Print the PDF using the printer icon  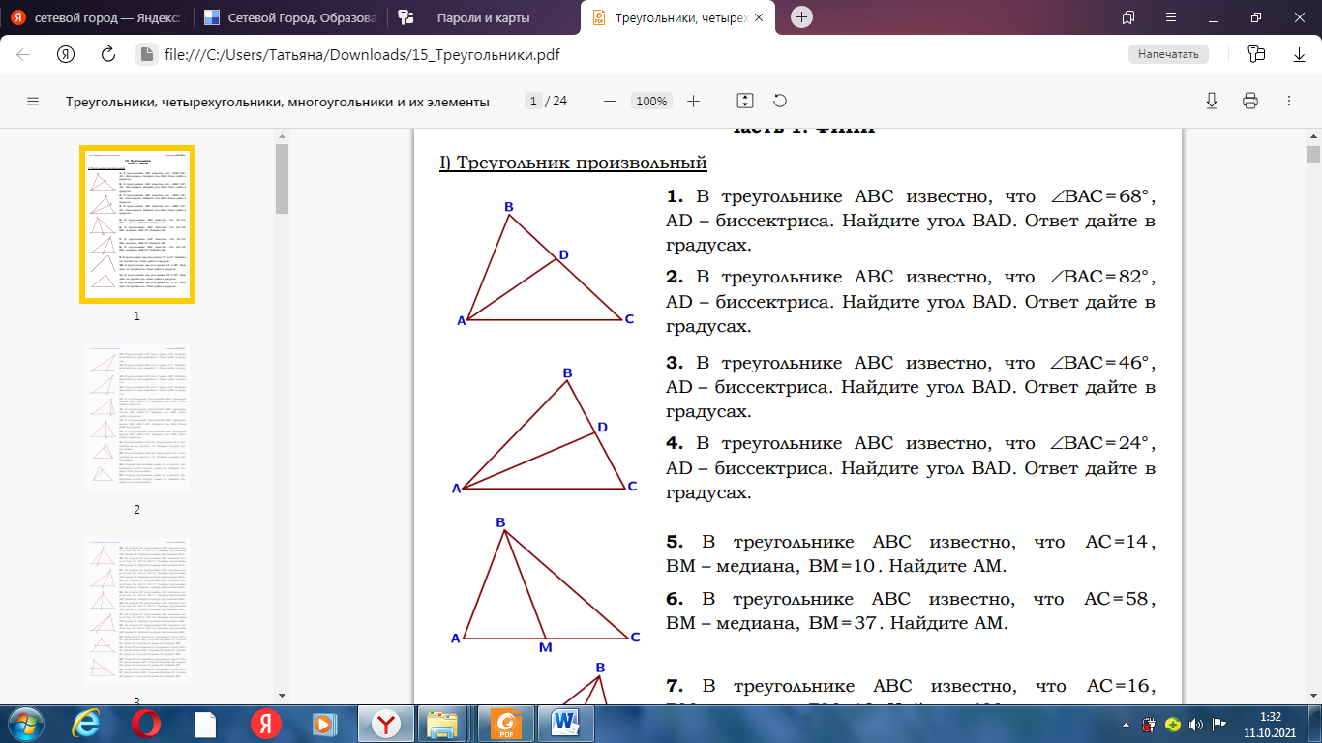[x=1249, y=101]
